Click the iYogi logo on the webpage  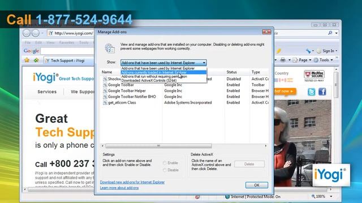[45, 78]
